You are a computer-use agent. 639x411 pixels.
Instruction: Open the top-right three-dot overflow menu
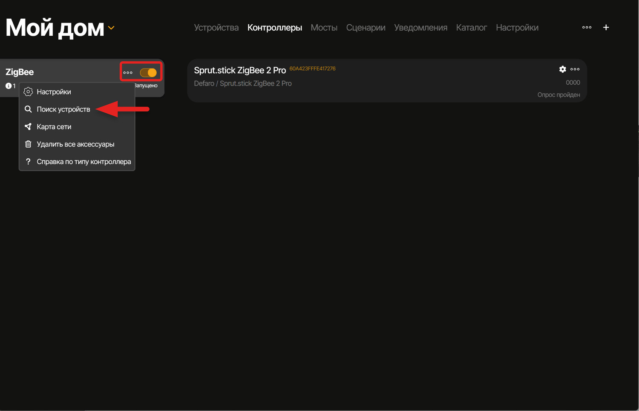pyautogui.click(x=587, y=28)
